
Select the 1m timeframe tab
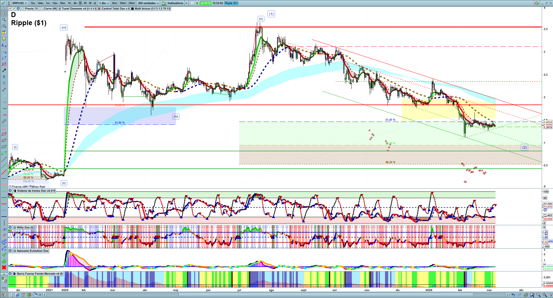pyautogui.click(x=48, y=3)
